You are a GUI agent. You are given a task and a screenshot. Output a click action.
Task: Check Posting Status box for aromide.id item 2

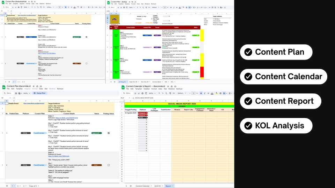click(x=109, y=165)
